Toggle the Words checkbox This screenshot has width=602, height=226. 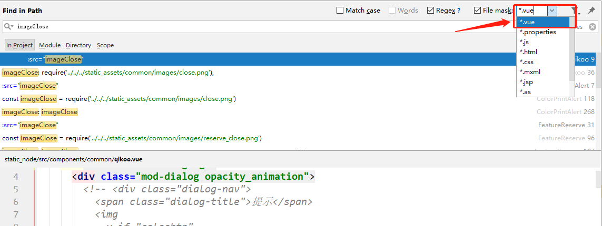(x=392, y=11)
